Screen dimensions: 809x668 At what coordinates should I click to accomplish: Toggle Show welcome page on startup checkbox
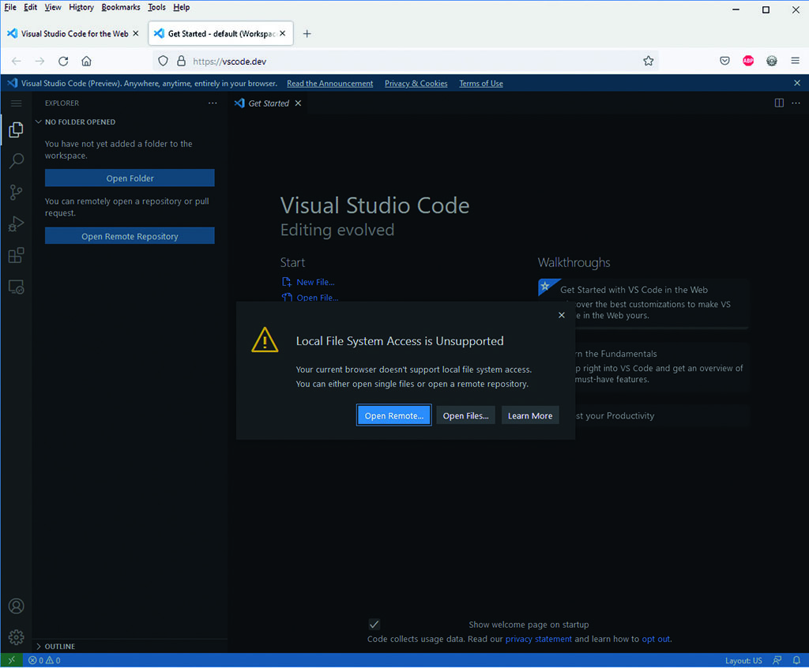(x=374, y=625)
